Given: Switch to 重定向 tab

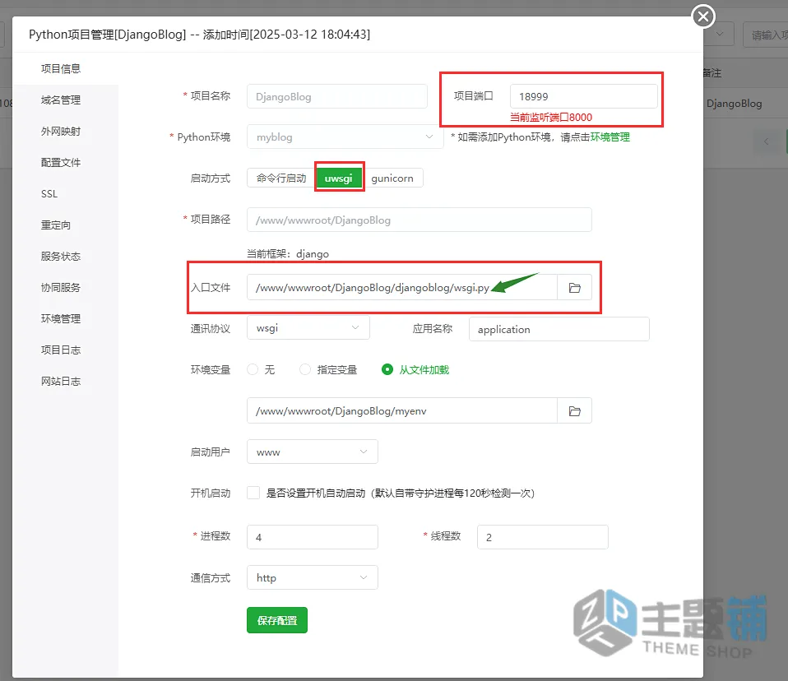Looking at the screenshot, I should [56, 225].
